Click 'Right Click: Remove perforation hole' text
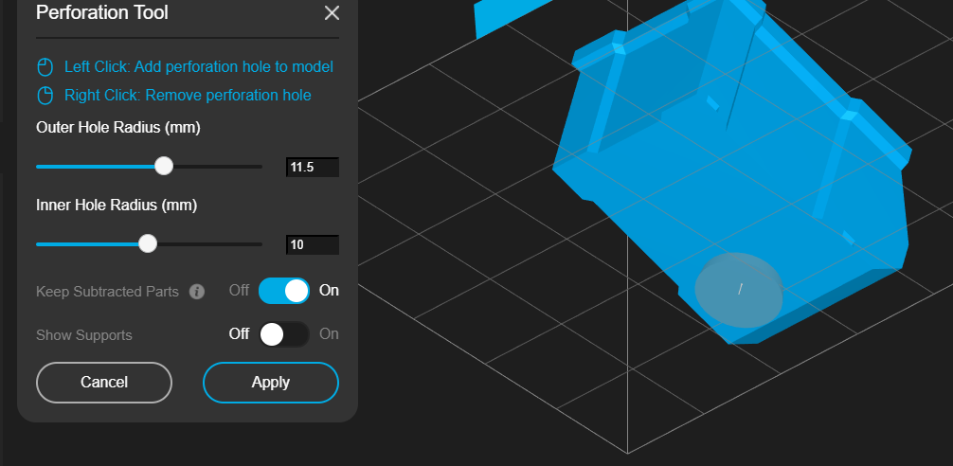953x466 pixels. (x=188, y=96)
